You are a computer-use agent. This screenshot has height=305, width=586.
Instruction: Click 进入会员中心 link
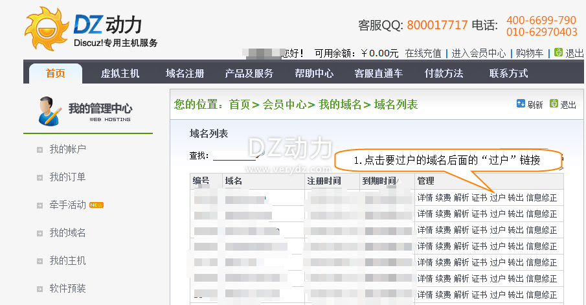[479, 53]
